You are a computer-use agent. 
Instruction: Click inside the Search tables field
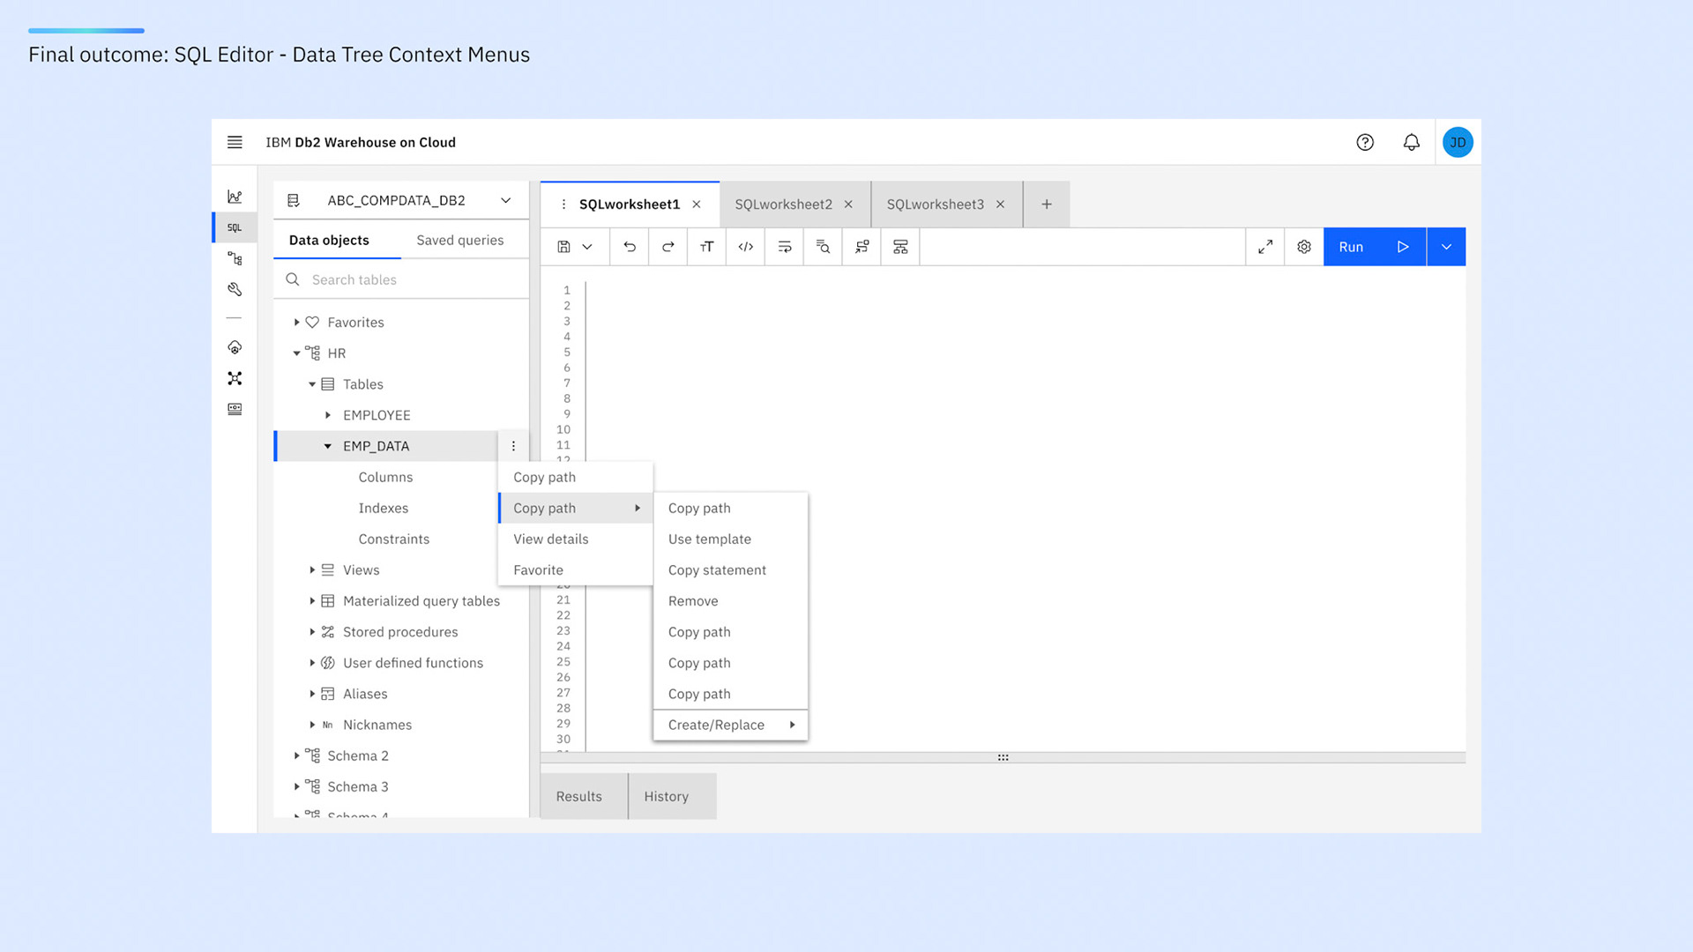[388, 279]
